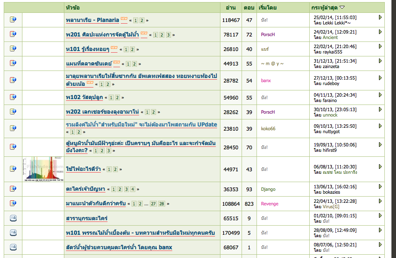396x258 pixels.
Task: Click the light spectrum thumbnail image
Action: 43,169
